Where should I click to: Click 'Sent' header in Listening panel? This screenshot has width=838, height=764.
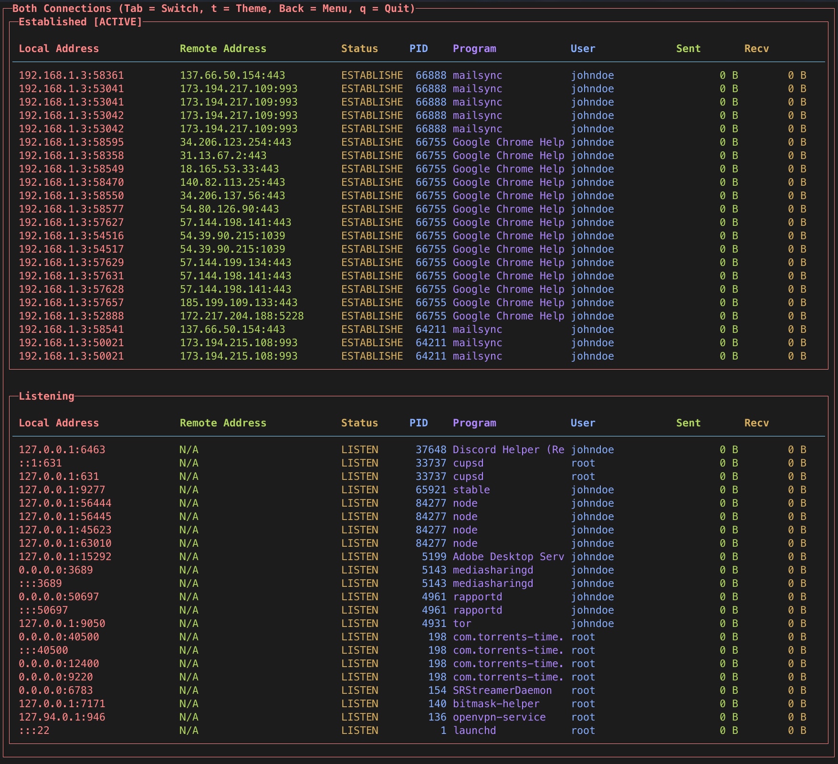click(x=688, y=423)
